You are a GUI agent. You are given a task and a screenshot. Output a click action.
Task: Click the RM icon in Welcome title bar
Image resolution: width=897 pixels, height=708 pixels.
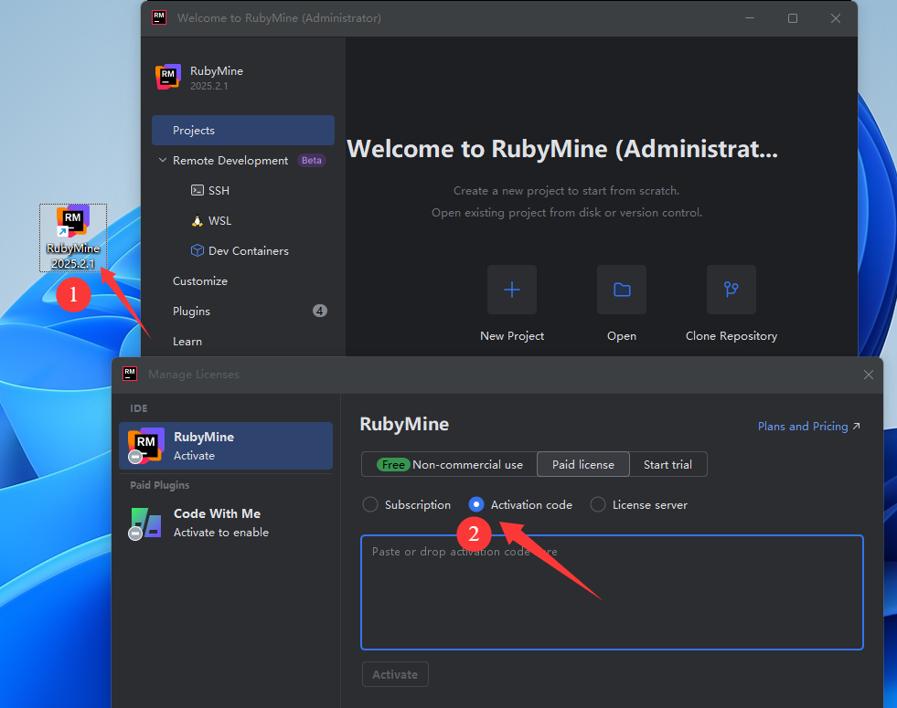(x=159, y=17)
